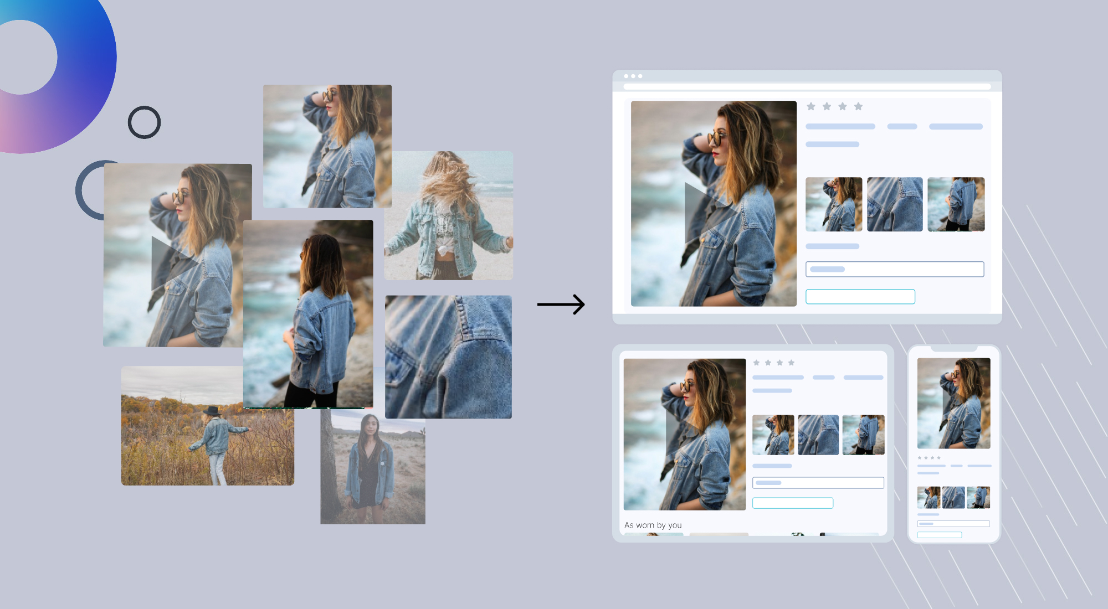Image resolution: width=1108 pixels, height=609 pixels.
Task: Select third thumbnail in browser mockup gallery
Action: coord(956,204)
